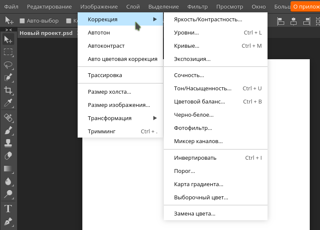Open Яркость/Контрастность adjustment
Image resolution: width=320 pixels, height=230 pixels.
click(215, 19)
